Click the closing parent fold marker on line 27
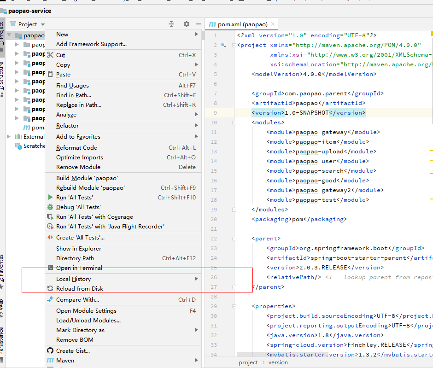433x368 pixels. (234, 287)
